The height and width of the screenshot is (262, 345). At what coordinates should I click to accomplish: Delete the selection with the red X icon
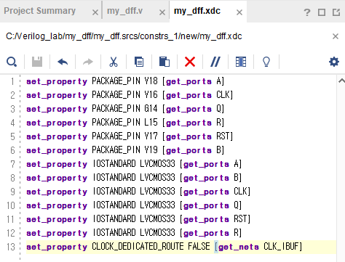point(190,62)
